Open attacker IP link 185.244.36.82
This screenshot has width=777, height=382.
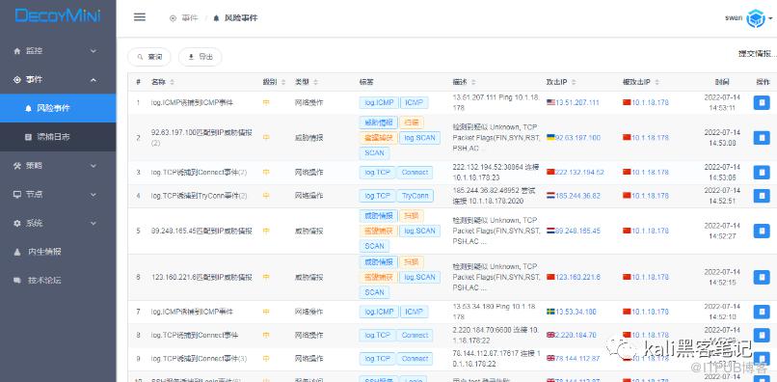[577, 196]
